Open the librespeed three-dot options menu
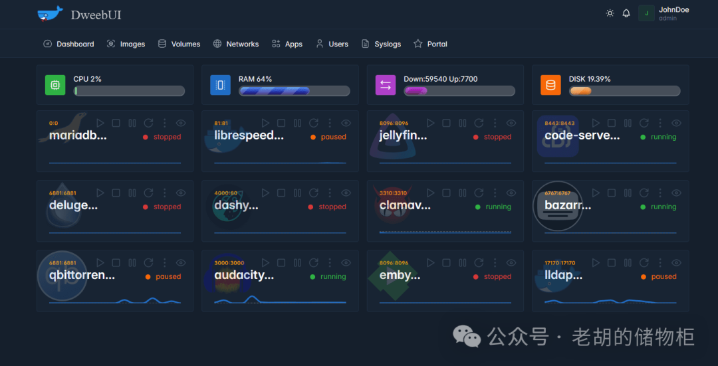Viewport: 718px width, 366px height. [330, 123]
